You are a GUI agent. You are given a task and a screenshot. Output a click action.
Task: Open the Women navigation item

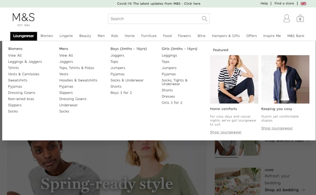(47, 36)
